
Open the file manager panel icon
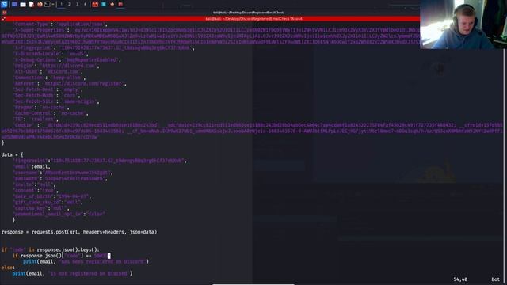point(23,4)
